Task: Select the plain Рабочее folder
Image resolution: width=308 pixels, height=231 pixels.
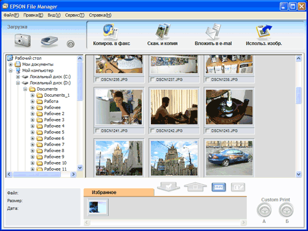Action: click(x=52, y=107)
